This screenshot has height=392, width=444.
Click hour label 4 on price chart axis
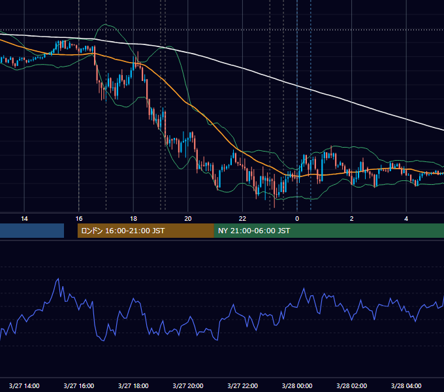pos(406,219)
